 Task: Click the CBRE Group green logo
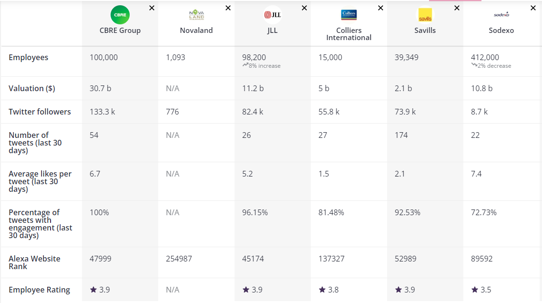pyautogui.click(x=120, y=15)
